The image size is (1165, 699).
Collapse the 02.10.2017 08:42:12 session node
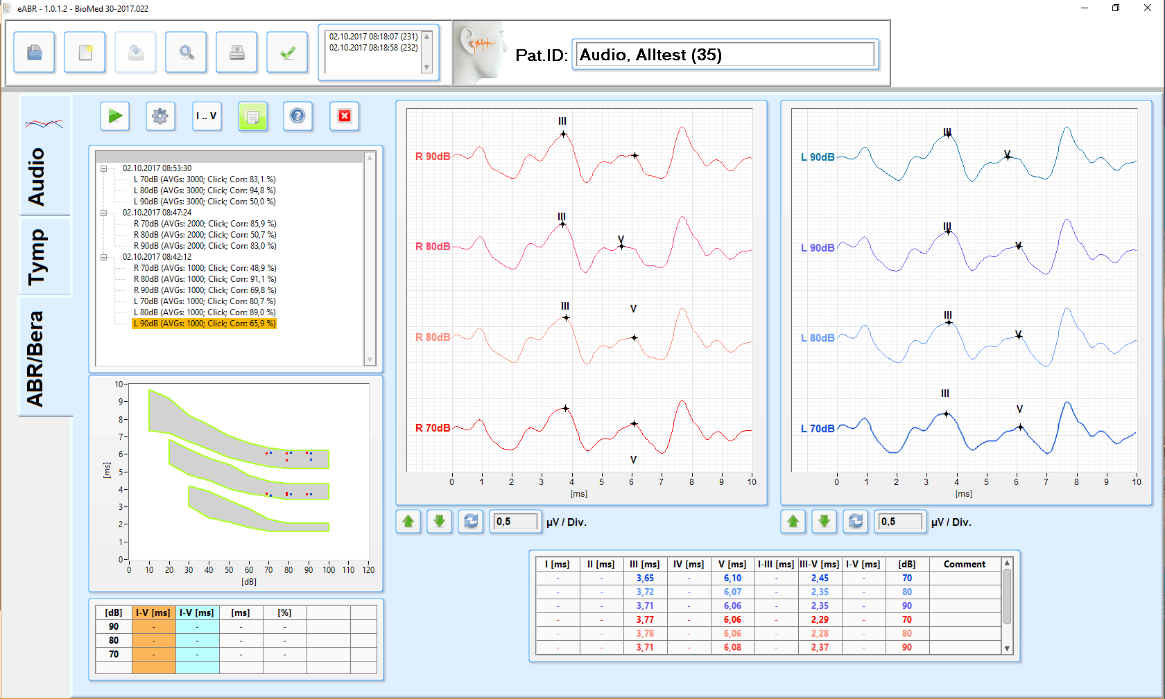[x=103, y=257]
